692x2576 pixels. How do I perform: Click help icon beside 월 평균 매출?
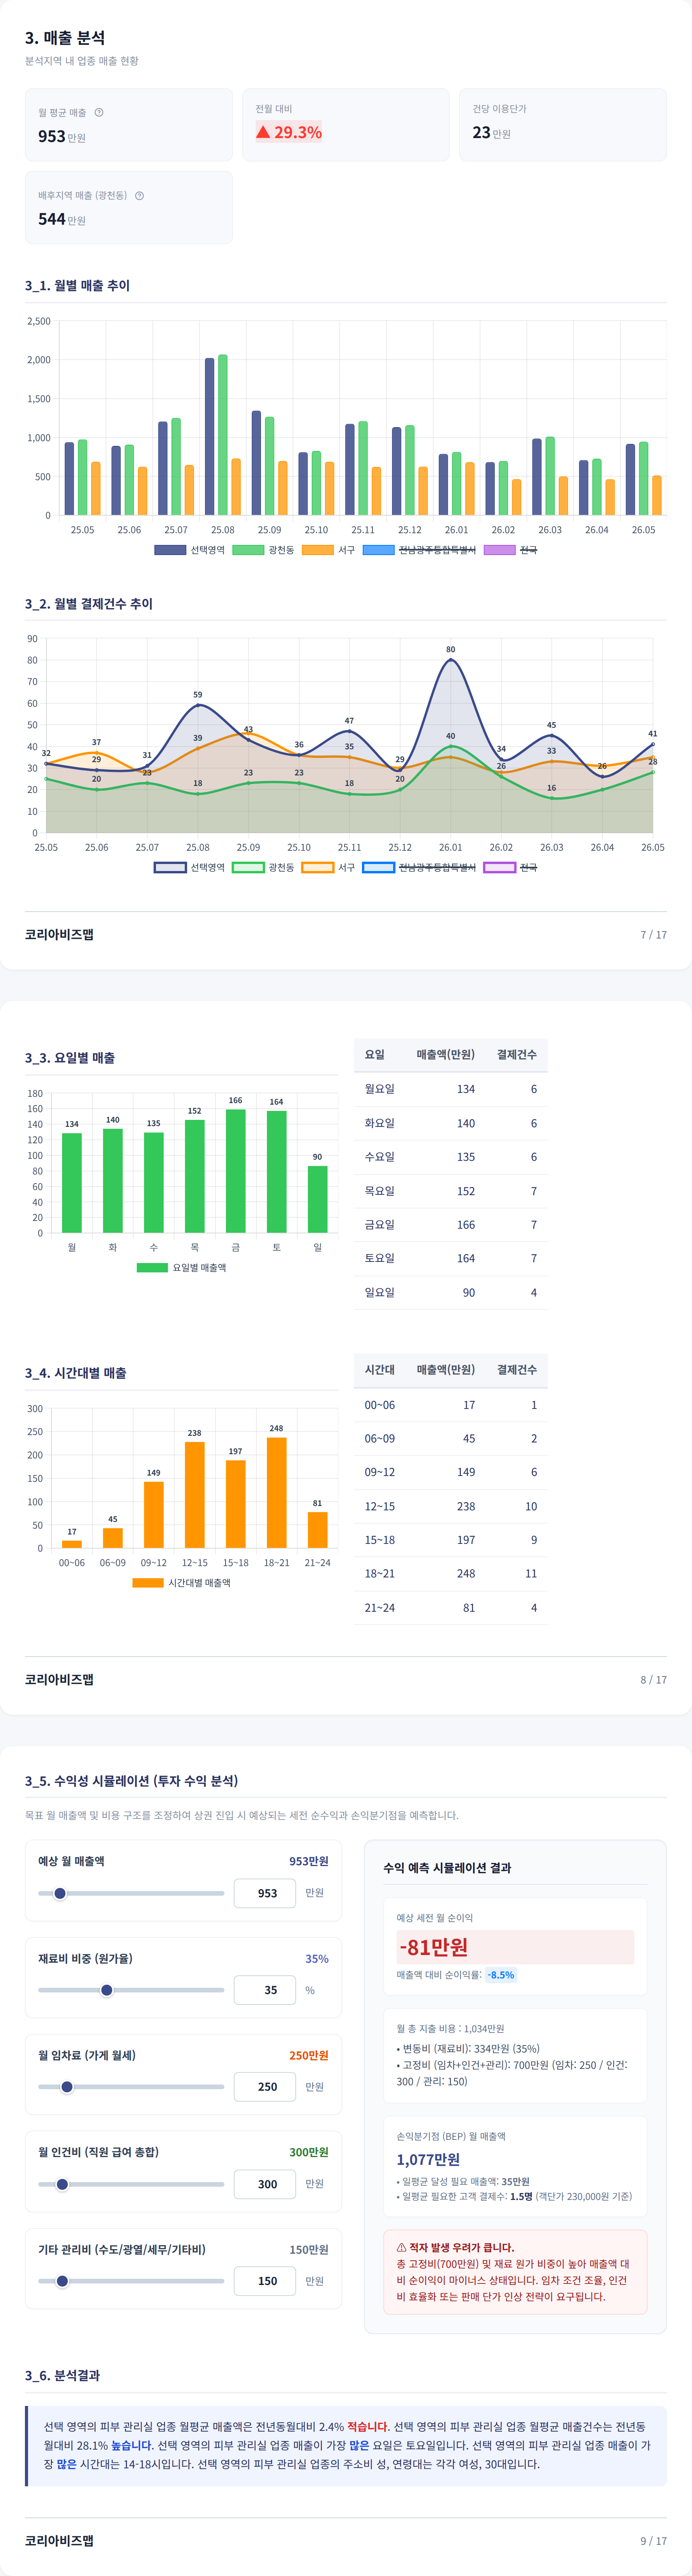[99, 112]
